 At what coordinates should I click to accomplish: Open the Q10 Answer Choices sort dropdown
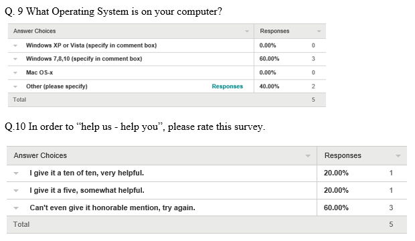point(308,156)
